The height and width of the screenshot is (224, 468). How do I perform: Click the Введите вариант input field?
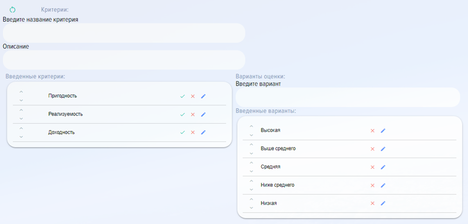click(x=348, y=97)
